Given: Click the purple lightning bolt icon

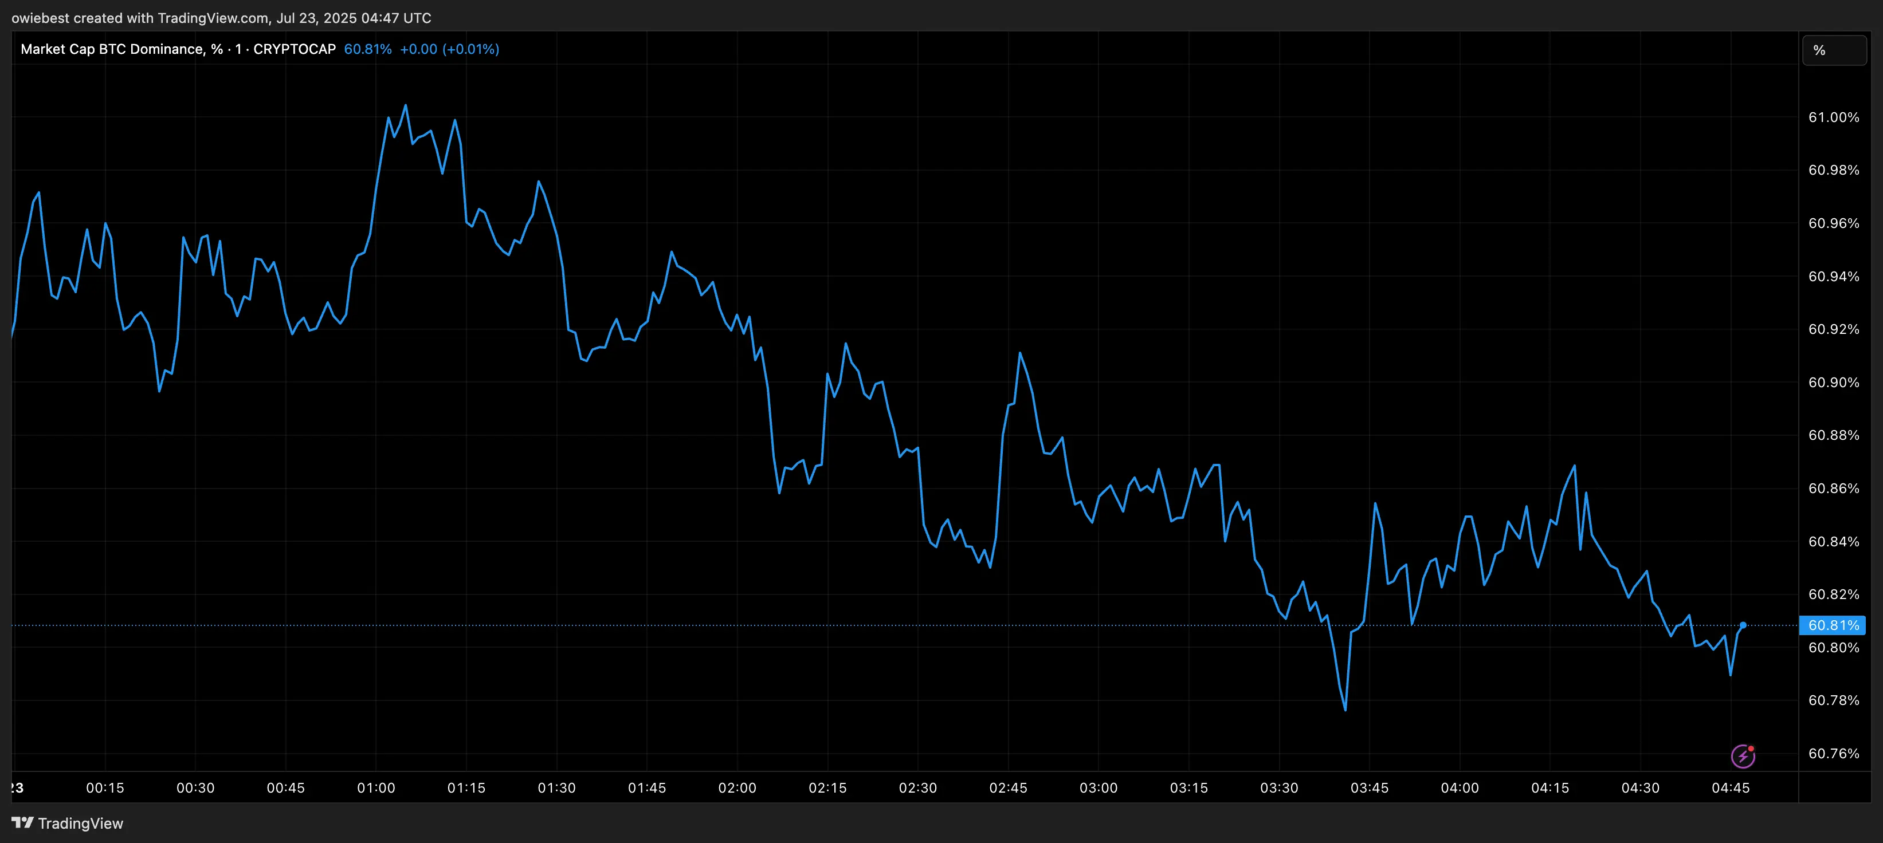Looking at the screenshot, I should pyautogui.click(x=1743, y=756).
